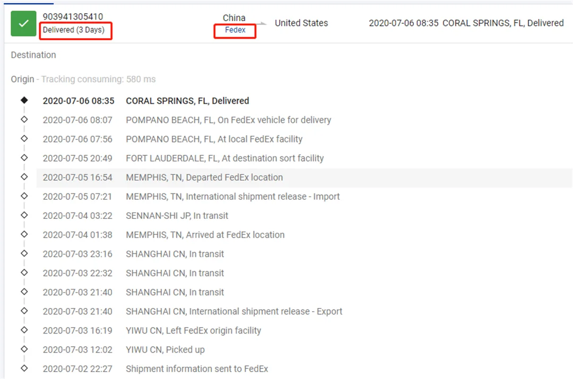The image size is (573, 379).
Task: Click the diamond marker for 2020-07-06 07:56
Action: 24,138
